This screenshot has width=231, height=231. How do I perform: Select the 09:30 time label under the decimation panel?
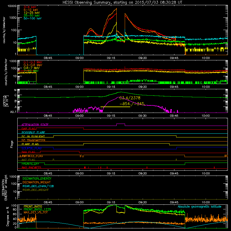(143, 202)
